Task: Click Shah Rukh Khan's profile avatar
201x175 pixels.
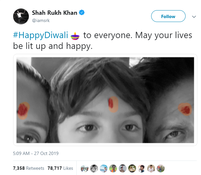Action: [x=21, y=16]
